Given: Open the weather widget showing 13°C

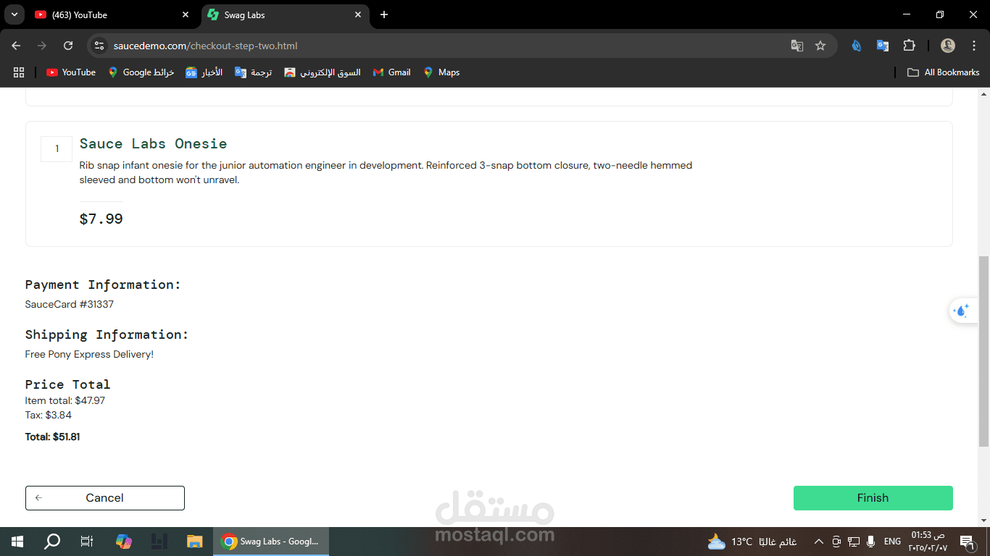Looking at the screenshot, I should click(752, 542).
